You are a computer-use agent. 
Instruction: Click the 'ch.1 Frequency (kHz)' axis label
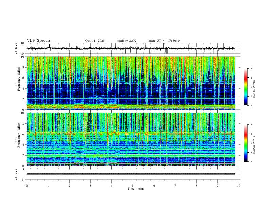[18, 79]
